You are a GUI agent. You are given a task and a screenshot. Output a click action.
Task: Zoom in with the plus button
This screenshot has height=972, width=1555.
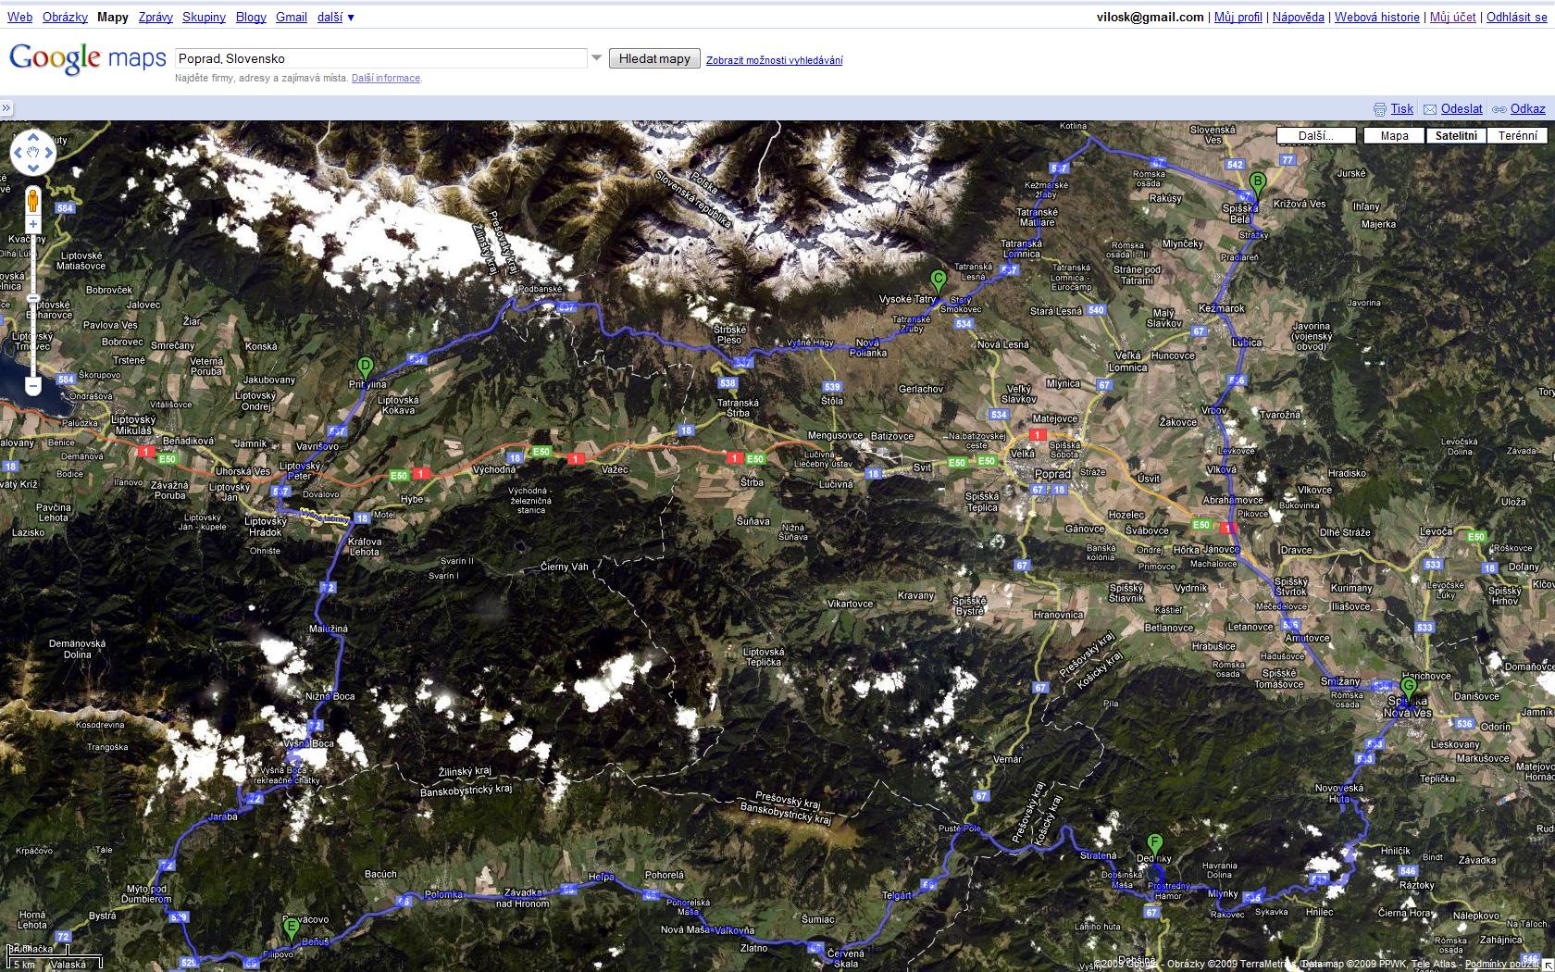[x=33, y=224]
